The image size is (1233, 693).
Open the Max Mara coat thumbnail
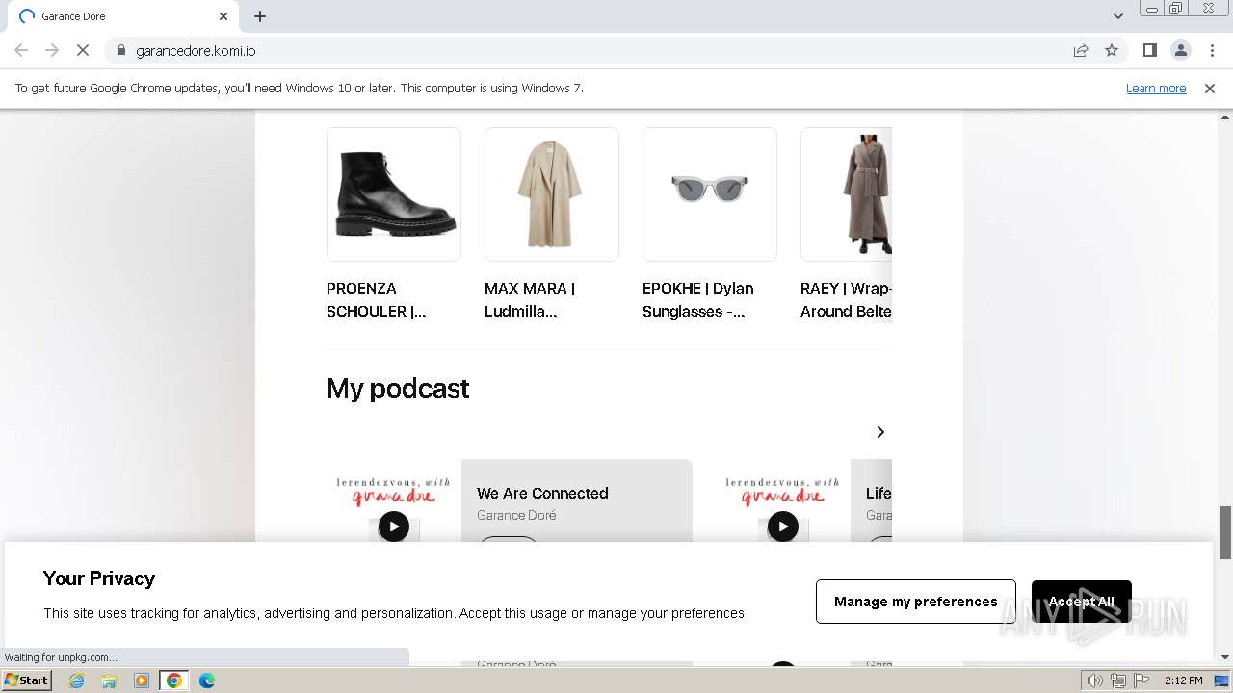point(552,194)
